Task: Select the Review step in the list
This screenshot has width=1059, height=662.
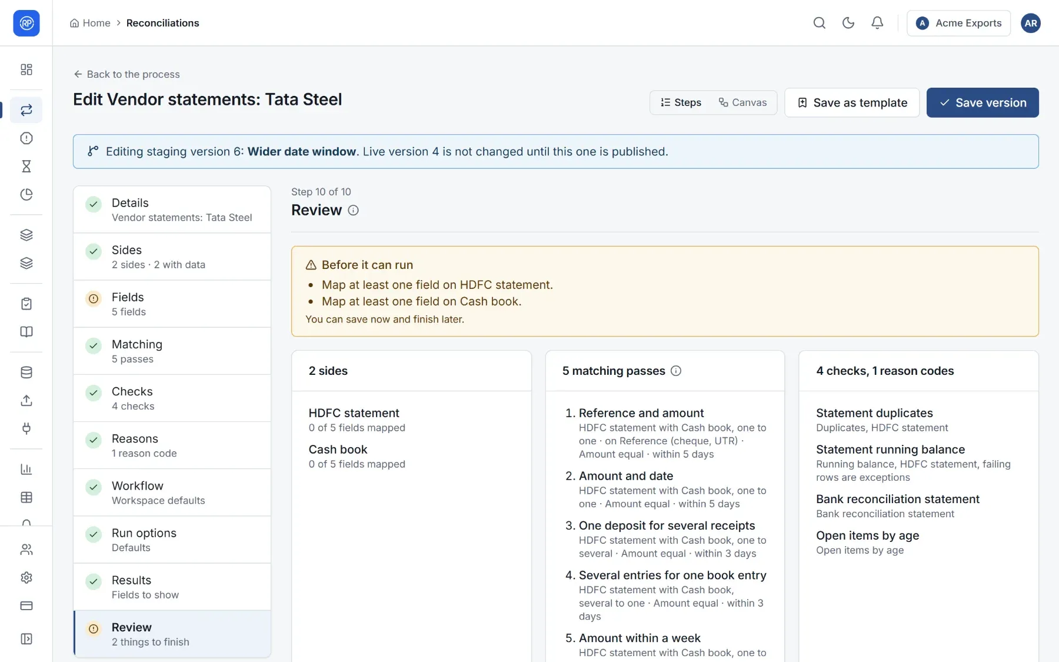Action: (x=172, y=634)
